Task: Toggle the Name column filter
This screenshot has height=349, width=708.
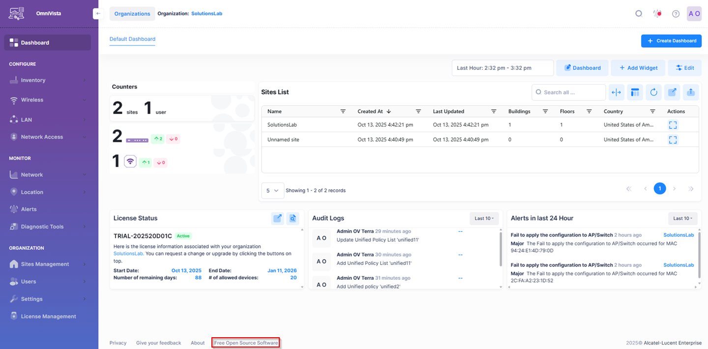Action: (343, 112)
